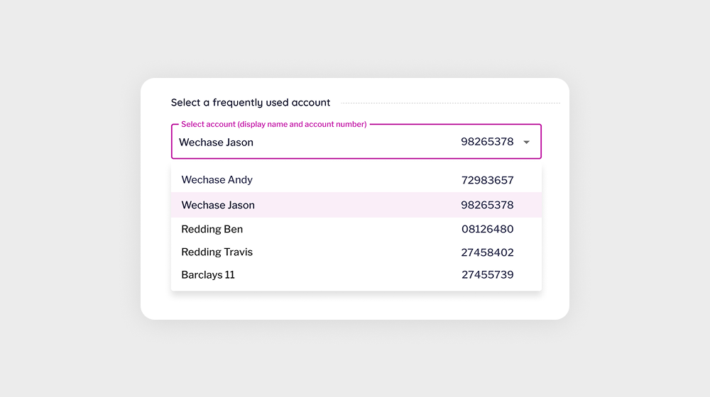Click empty white card area below the list
The width and height of the screenshot is (710, 397).
point(355,305)
